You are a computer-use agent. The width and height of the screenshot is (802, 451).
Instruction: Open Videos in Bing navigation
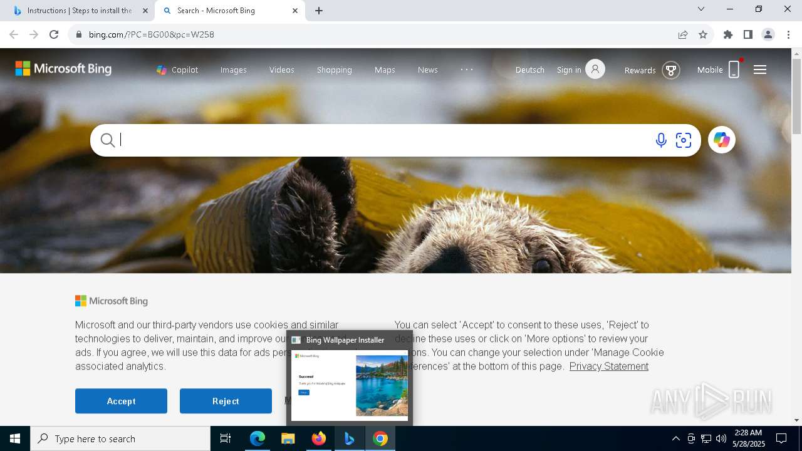click(x=282, y=70)
